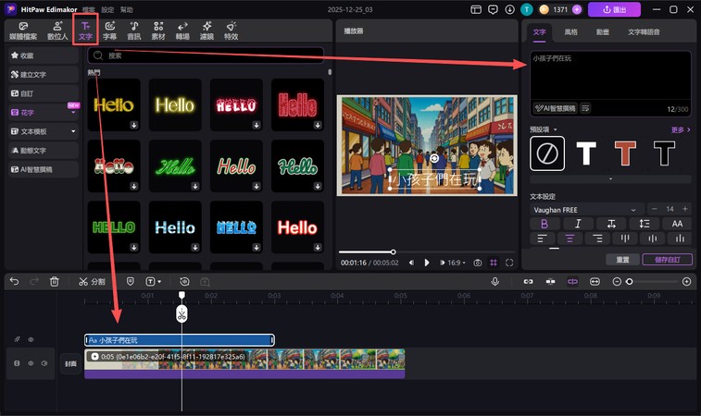Click the bold B formatting button
The width and height of the screenshot is (701, 416).
point(545,224)
